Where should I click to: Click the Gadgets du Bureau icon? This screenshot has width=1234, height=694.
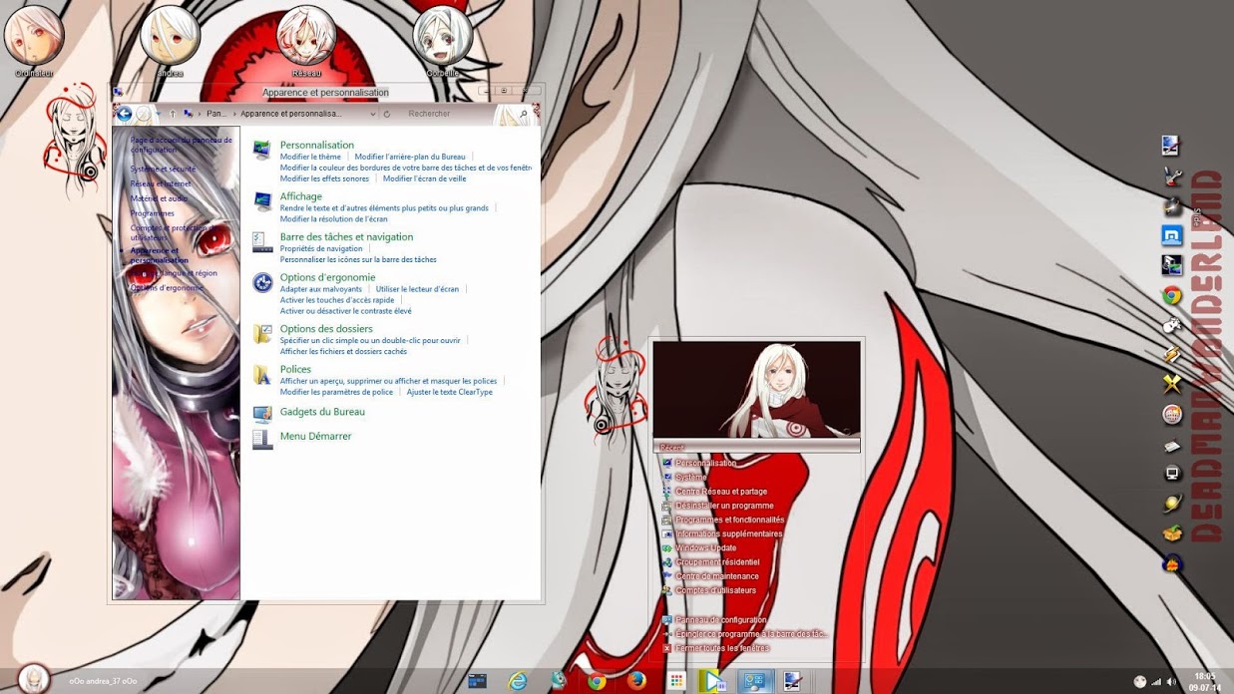tap(262, 414)
